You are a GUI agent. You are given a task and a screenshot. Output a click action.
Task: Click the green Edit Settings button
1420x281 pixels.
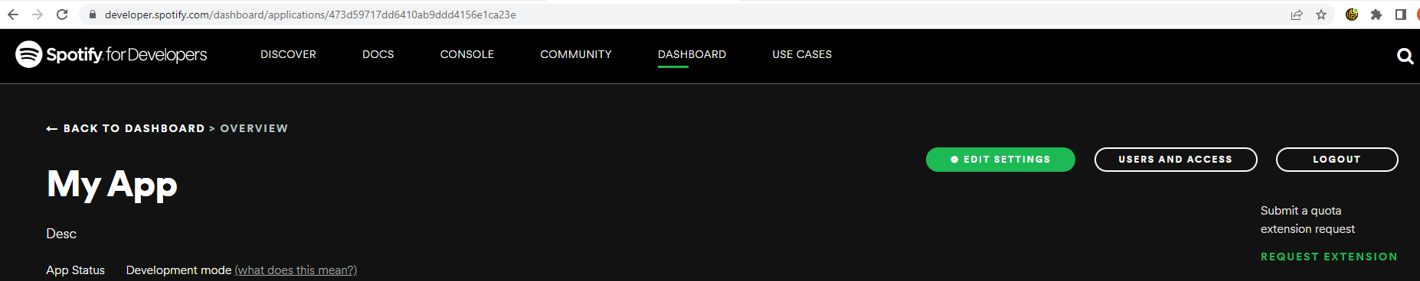tap(1000, 160)
